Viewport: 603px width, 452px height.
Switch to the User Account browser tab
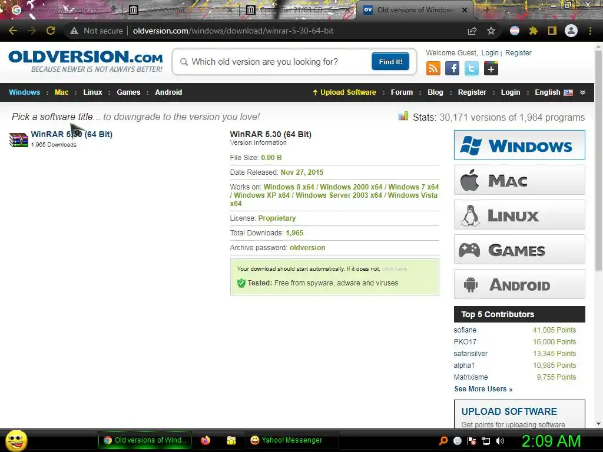click(x=180, y=10)
